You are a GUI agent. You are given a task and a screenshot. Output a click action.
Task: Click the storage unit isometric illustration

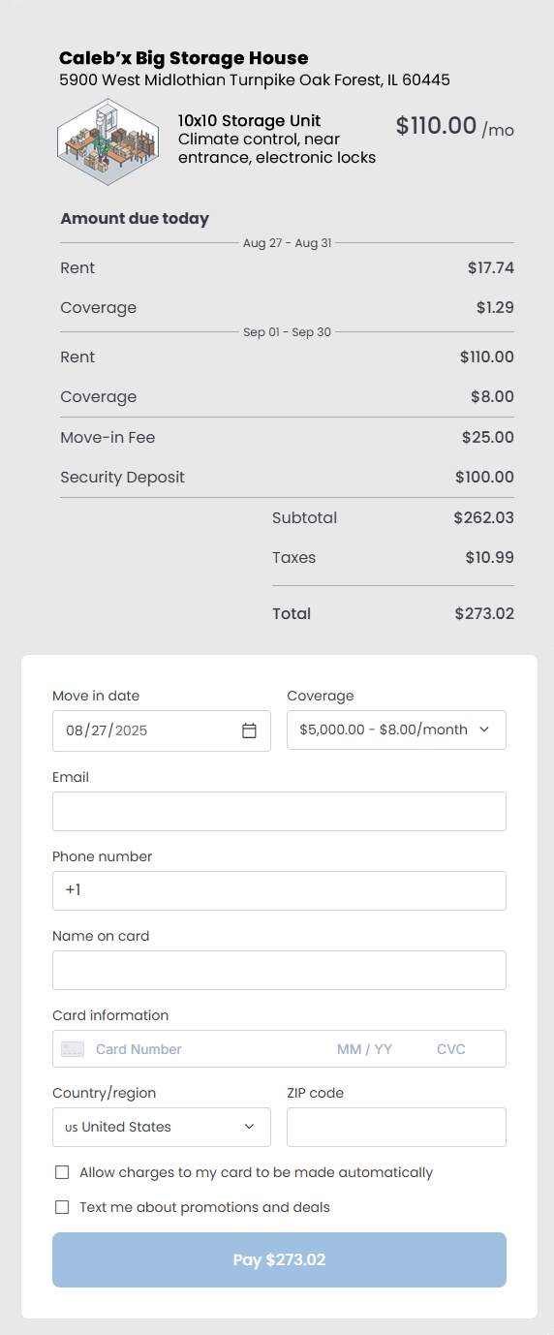108,141
